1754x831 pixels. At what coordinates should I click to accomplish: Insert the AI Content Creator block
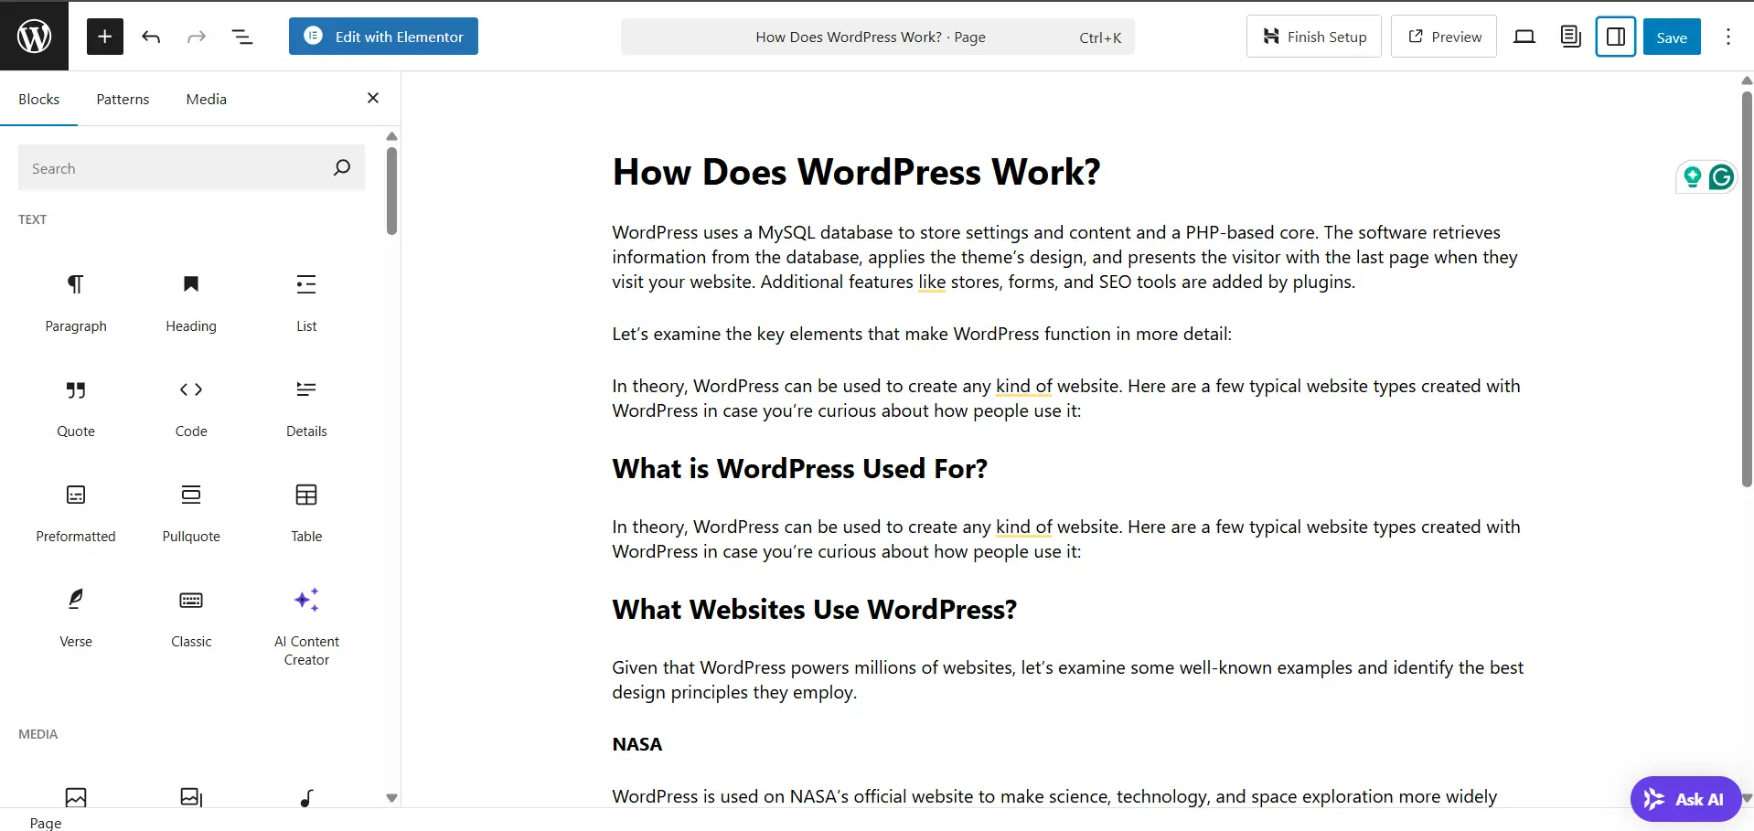[x=306, y=626]
